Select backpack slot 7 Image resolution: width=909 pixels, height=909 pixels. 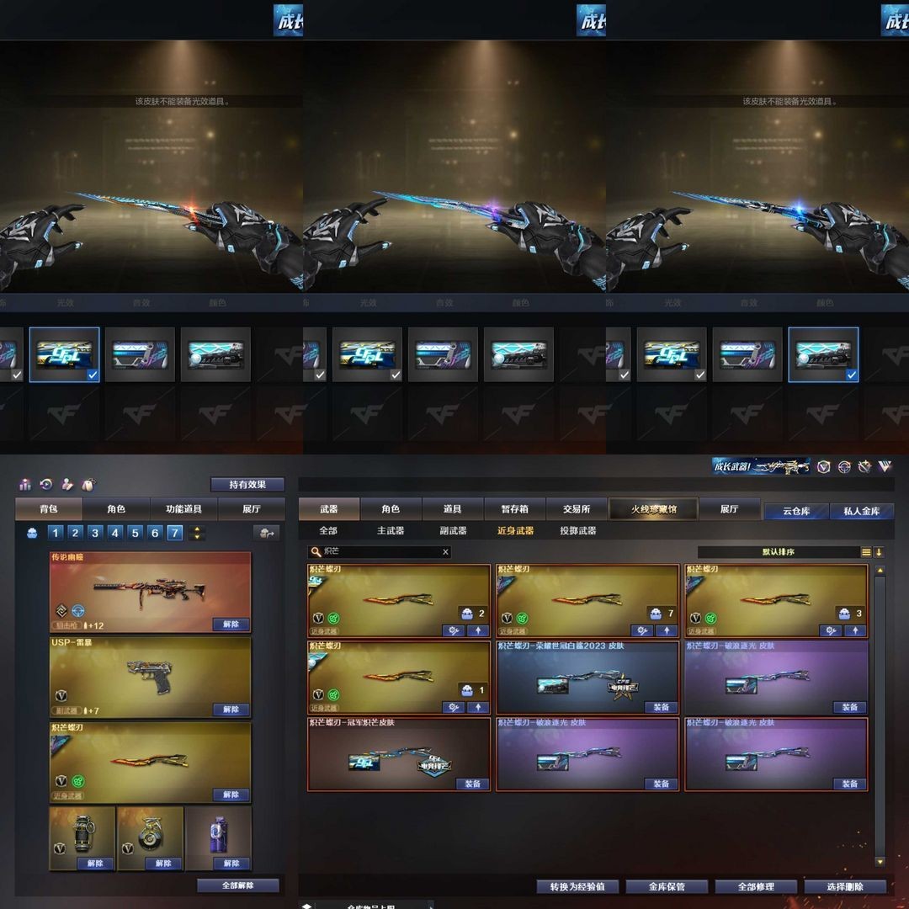tap(174, 533)
